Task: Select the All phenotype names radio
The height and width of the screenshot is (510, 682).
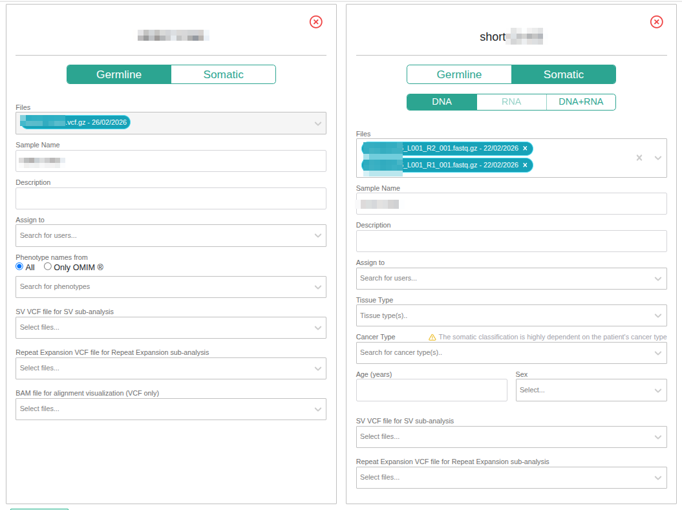Action: click(19, 267)
